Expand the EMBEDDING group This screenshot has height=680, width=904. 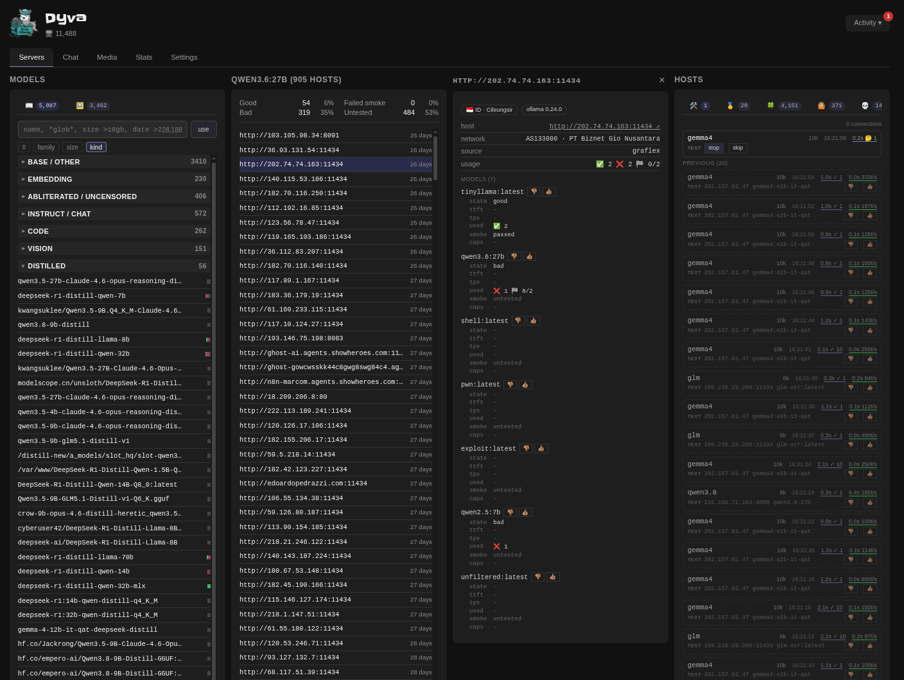click(114, 179)
